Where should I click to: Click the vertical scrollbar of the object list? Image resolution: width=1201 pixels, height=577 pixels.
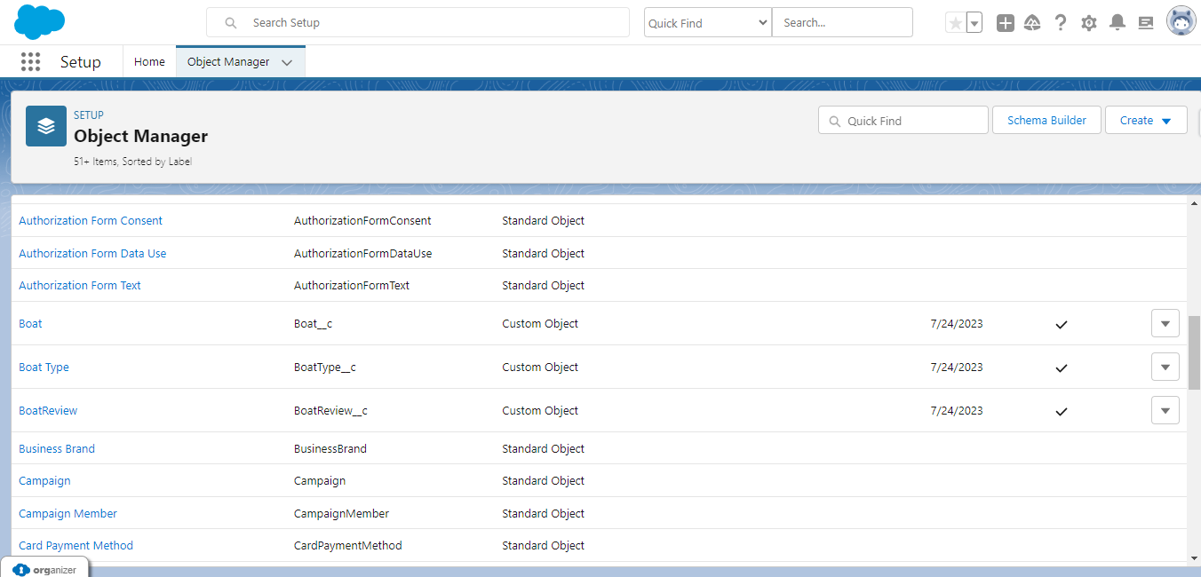tap(1194, 352)
